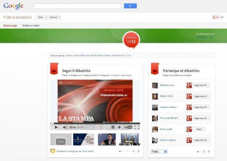
Task: Play the La Stampa video
Action: tap(56, 127)
